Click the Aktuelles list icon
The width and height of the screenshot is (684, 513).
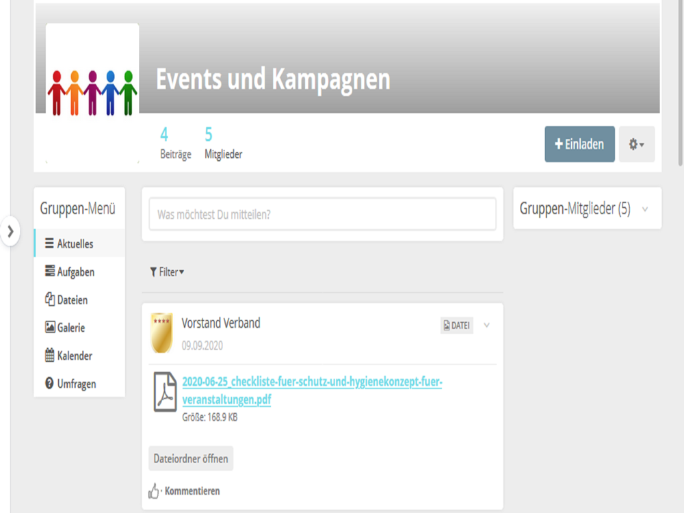coord(49,244)
